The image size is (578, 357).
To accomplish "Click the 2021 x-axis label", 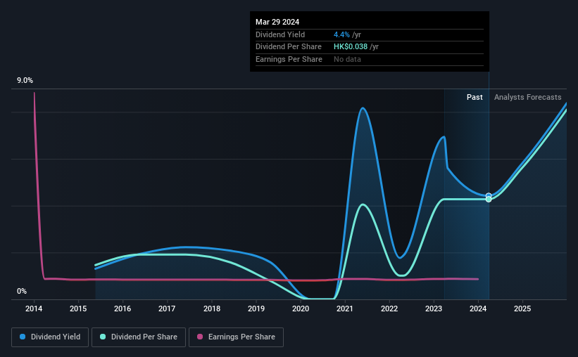I will click(345, 309).
